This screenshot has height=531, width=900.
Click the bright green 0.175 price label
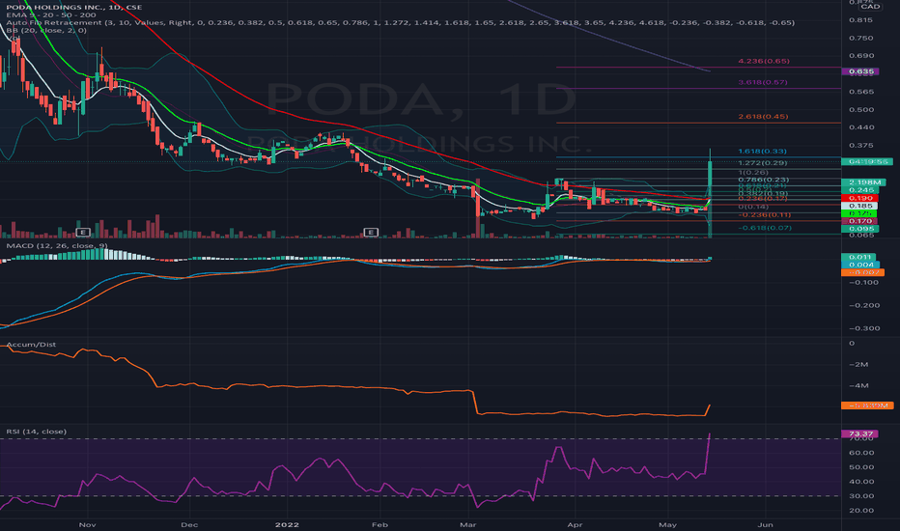coord(859,213)
